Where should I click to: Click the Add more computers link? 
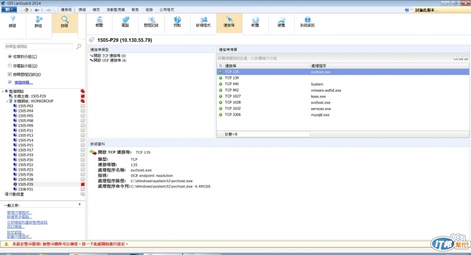(x=19, y=217)
